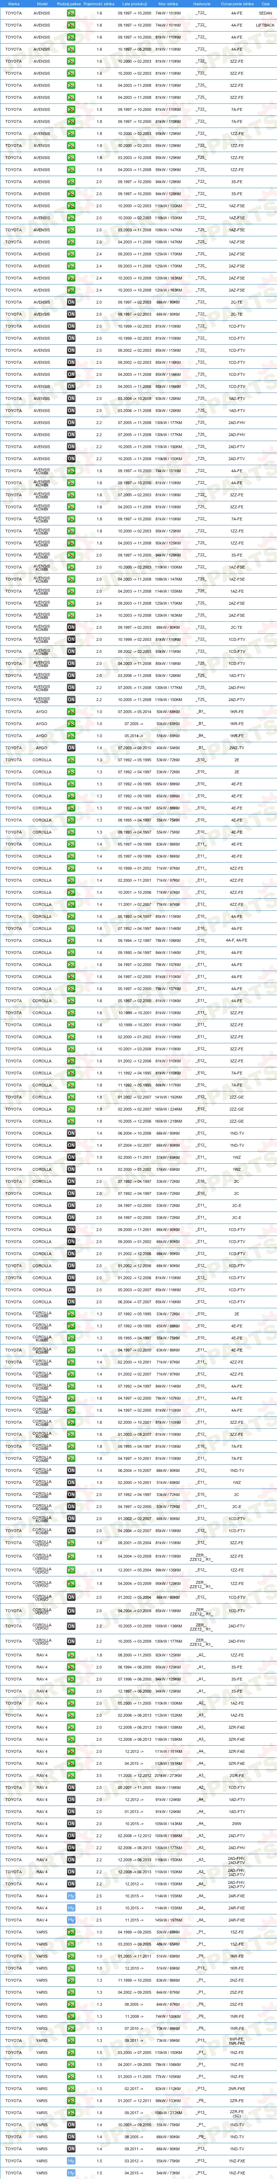Click petrol pump icon in COROLLA KOMBI 2E row

[71, 1314]
